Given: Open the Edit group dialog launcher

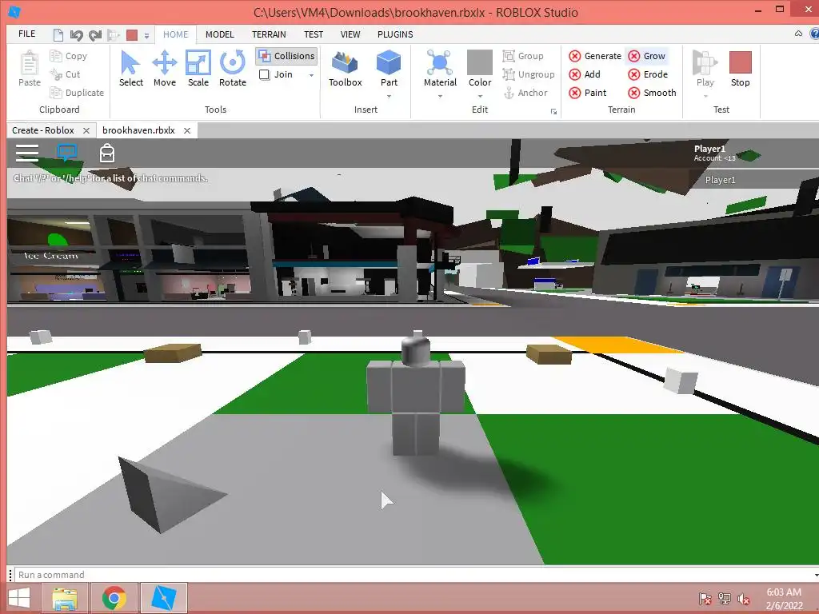Looking at the screenshot, I should (x=553, y=112).
